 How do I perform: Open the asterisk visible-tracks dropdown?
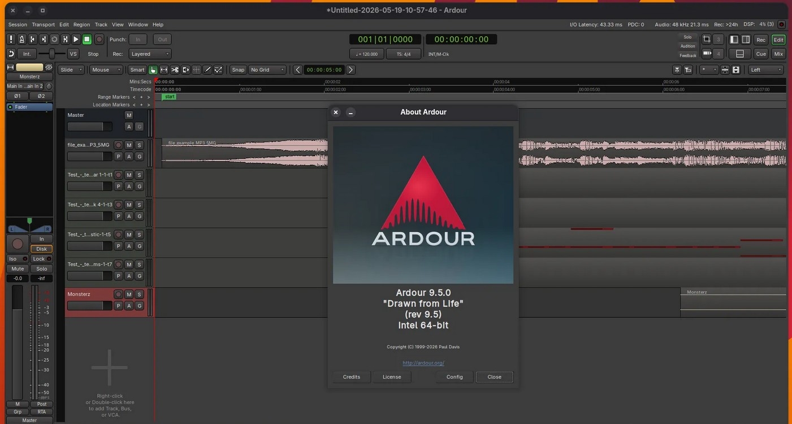[x=708, y=70]
